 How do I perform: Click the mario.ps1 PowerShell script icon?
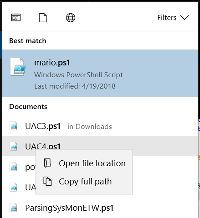[18, 67]
